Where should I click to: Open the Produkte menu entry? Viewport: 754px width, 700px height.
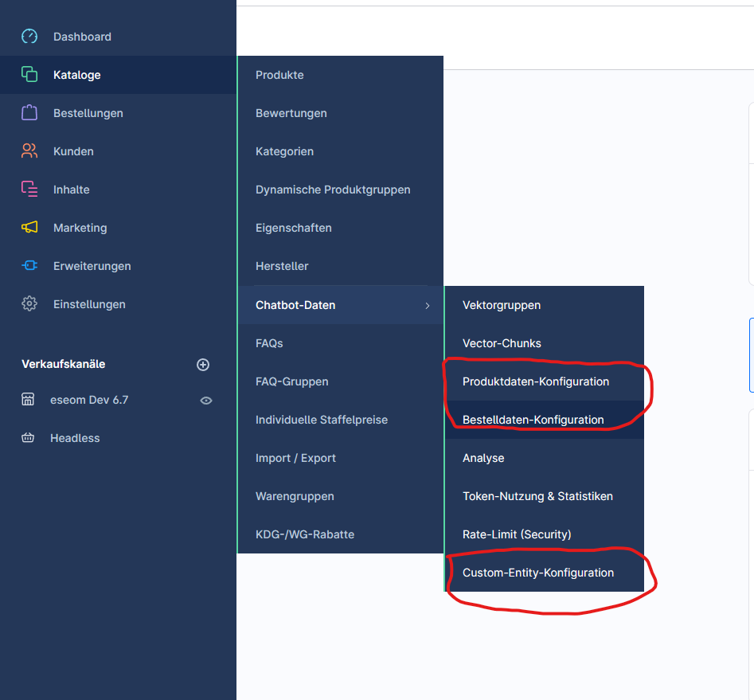pyautogui.click(x=279, y=75)
